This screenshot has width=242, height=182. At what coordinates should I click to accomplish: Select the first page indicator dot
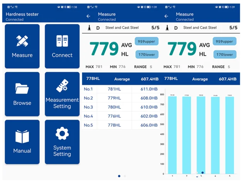pos(119,176)
